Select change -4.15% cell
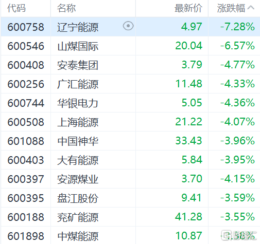 [237, 179]
